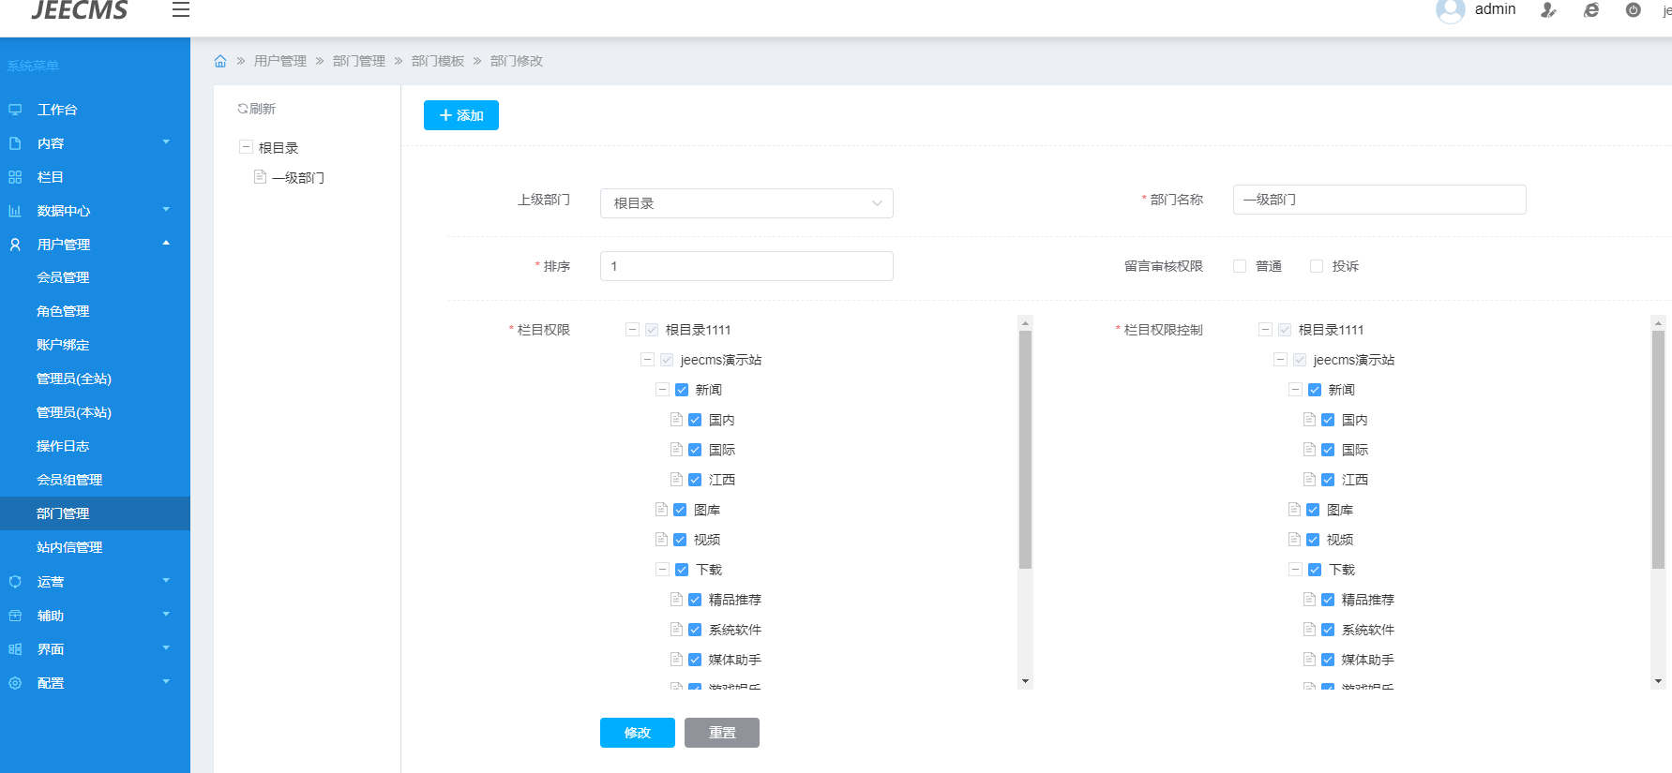This screenshot has height=773, width=1672.
Task: Open 工作台 via its monitor icon
Action: 15,110
